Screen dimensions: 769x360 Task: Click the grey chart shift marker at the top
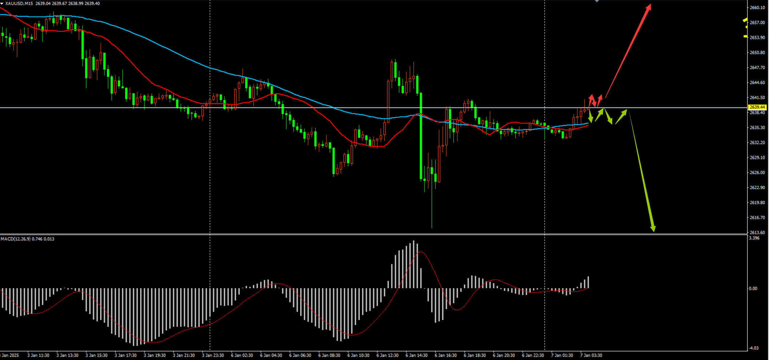tap(597, 1)
